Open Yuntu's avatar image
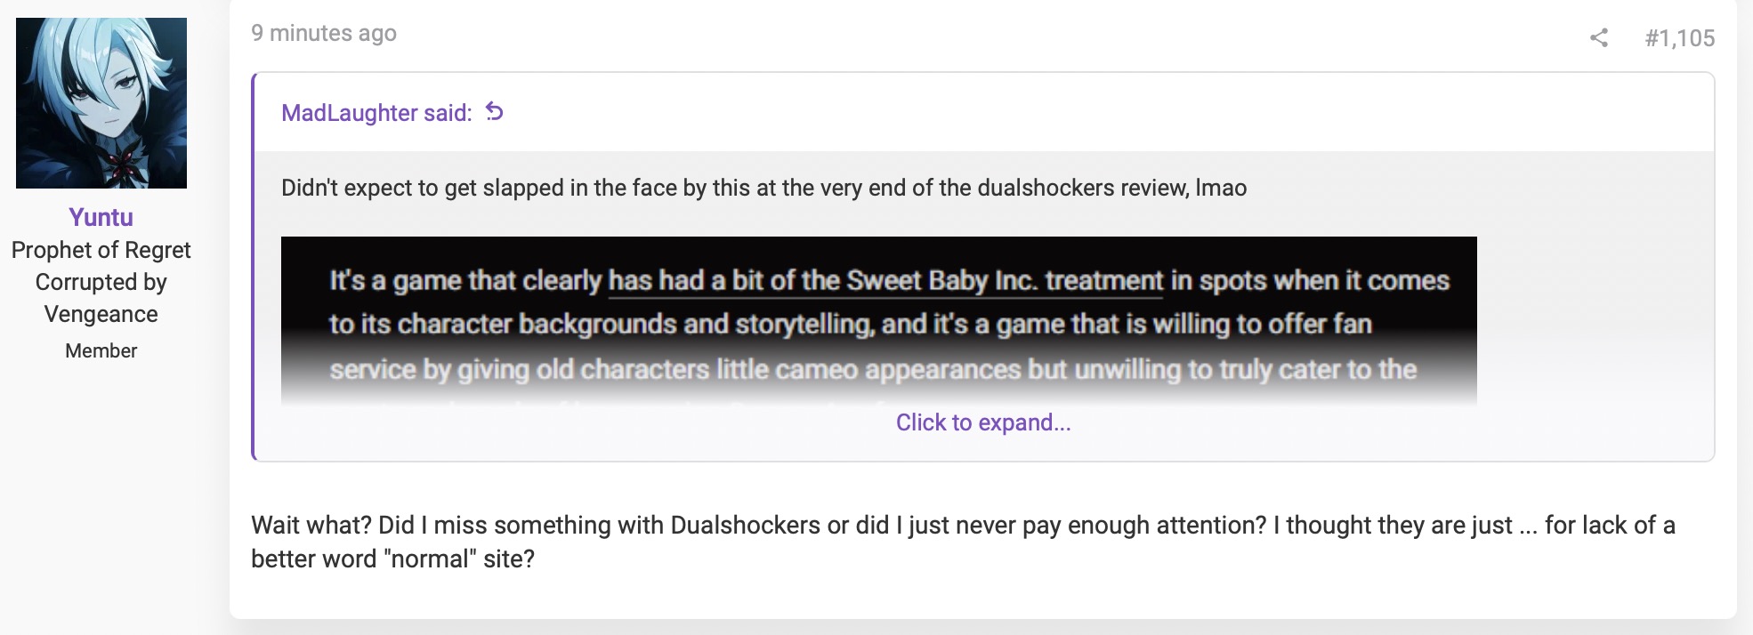The image size is (1753, 635). [x=101, y=103]
